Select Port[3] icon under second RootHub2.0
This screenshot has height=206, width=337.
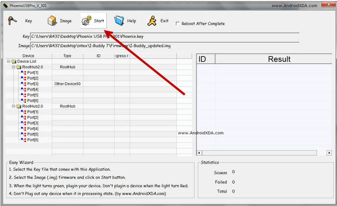click(24, 123)
